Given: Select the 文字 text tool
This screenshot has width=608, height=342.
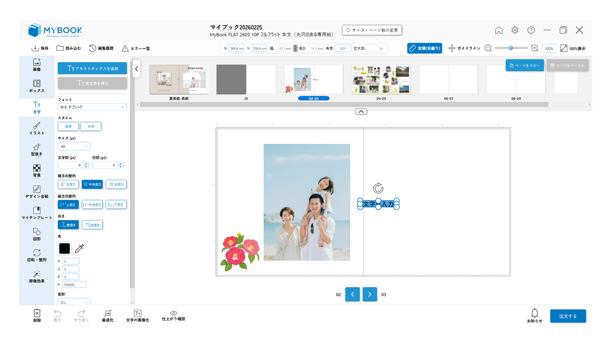Looking at the screenshot, I should click(x=37, y=107).
